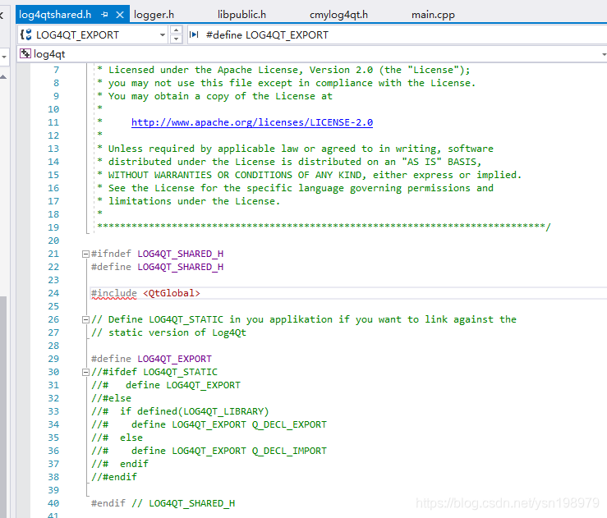Collapse the //#ifdef LOG4QT_STATIC block
This screenshot has height=518, width=607.
[85, 373]
